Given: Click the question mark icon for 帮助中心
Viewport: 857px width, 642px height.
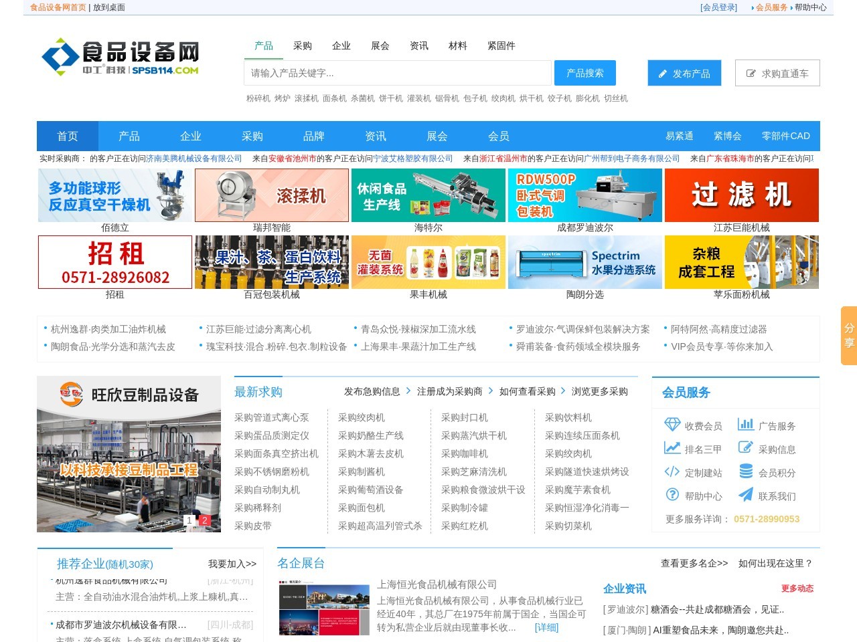Looking at the screenshot, I should point(672,495).
